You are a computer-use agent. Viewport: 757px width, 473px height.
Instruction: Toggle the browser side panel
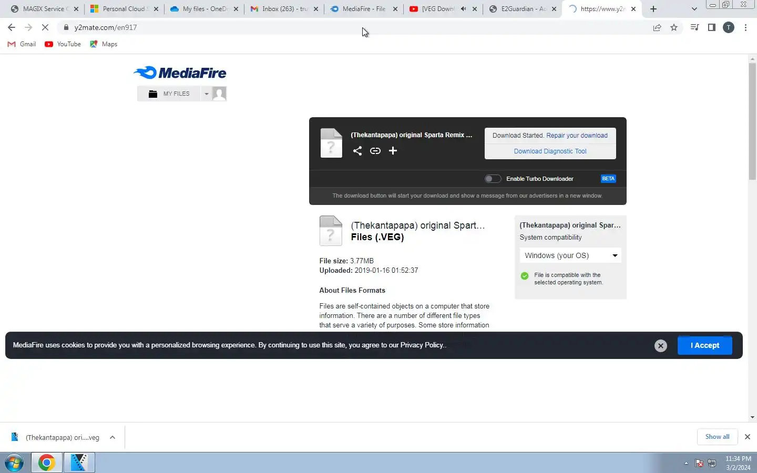click(712, 27)
